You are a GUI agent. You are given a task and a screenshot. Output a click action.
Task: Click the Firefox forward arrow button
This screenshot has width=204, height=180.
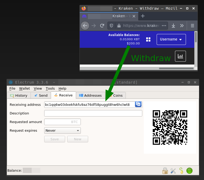[94, 26]
